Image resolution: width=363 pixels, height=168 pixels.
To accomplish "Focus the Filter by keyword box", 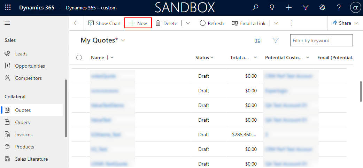I will 321,40.
